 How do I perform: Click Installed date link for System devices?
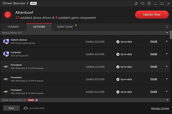pyautogui.click(x=95, y=41)
